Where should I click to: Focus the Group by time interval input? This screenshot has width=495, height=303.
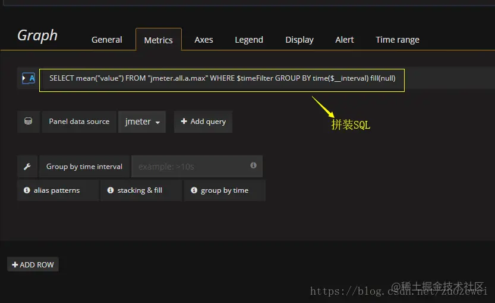pyautogui.click(x=197, y=166)
